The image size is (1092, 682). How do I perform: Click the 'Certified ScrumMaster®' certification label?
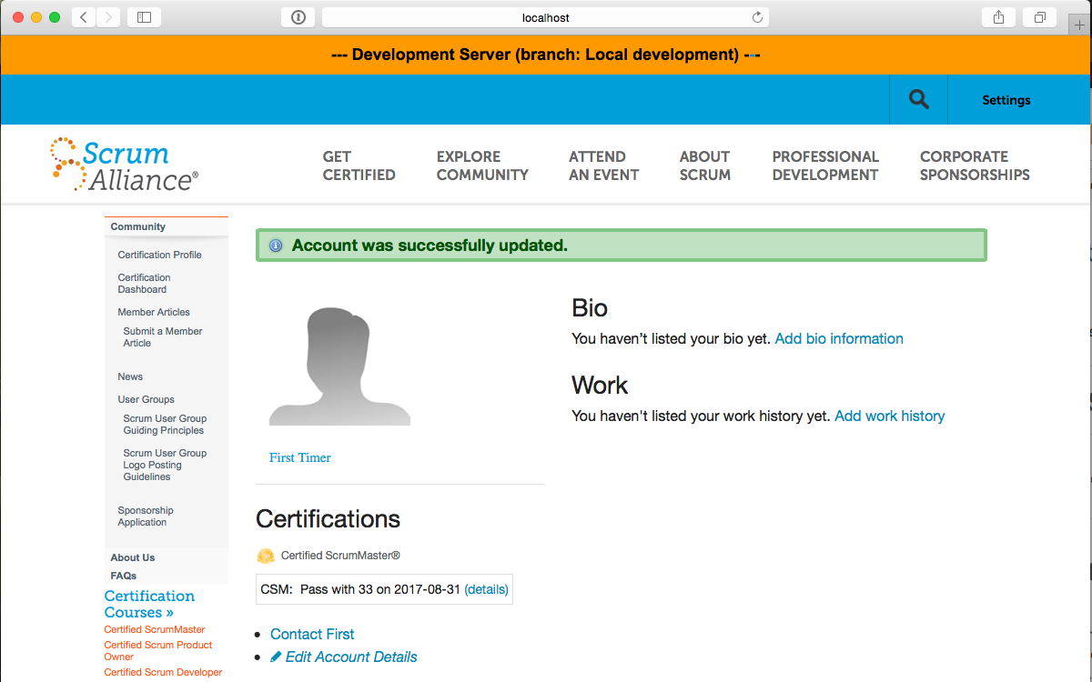pyautogui.click(x=340, y=556)
